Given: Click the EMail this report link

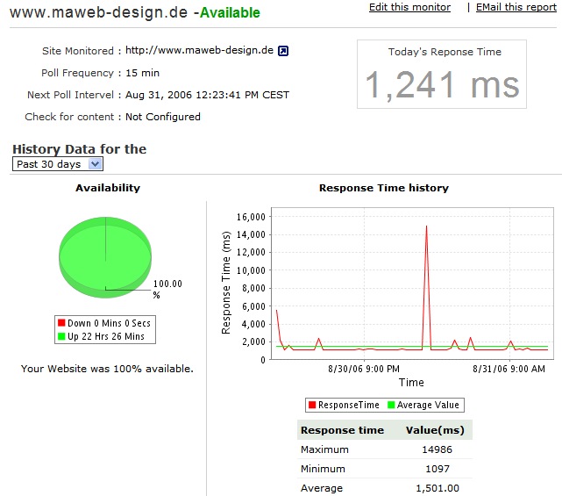Looking at the screenshot, I should [516, 7].
